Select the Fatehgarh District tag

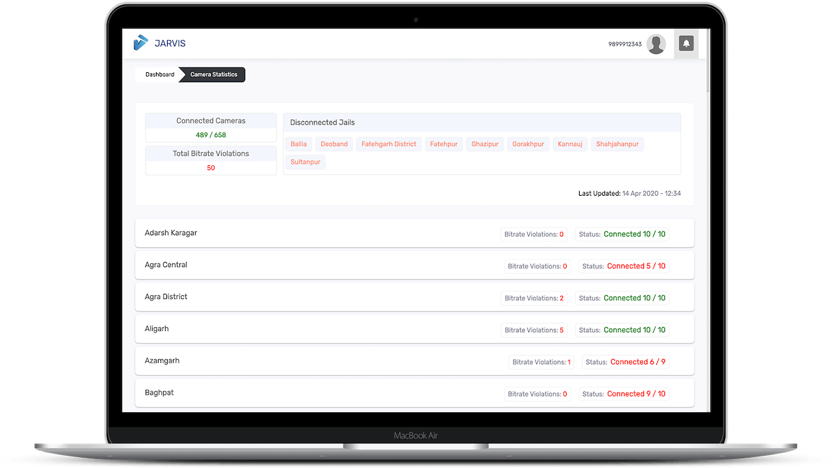[x=389, y=144]
